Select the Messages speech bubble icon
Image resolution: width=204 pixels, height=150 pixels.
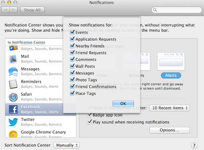[13, 71]
